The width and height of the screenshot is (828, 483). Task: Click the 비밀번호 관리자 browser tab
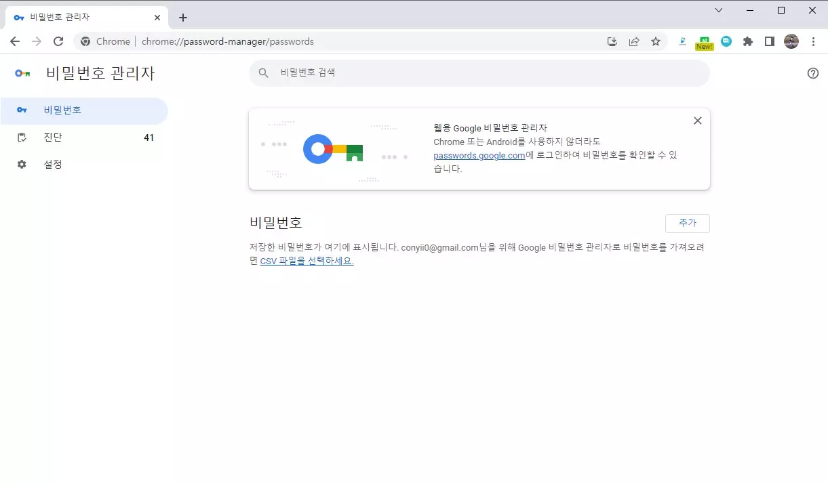[x=87, y=18]
